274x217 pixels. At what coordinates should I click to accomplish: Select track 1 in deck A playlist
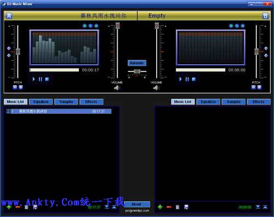pos(59,112)
